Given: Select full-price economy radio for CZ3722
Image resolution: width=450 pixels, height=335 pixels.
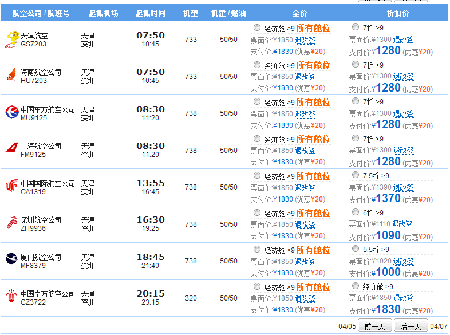Looking at the screenshot, I should coord(257,286).
